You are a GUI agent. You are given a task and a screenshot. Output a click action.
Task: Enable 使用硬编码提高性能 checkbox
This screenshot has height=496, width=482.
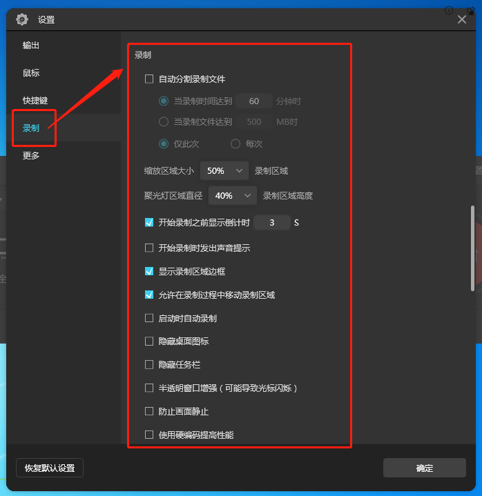click(149, 435)
